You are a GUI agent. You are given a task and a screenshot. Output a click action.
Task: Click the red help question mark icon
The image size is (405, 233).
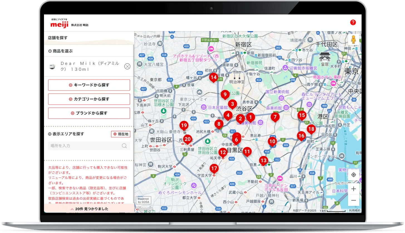click(x=353, y=22)
